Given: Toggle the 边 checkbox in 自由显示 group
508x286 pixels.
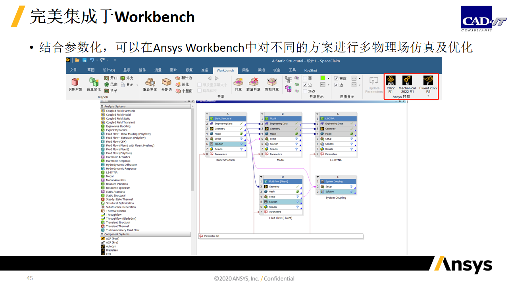Looking at the screenshot, I should click(x=336, y=85).
